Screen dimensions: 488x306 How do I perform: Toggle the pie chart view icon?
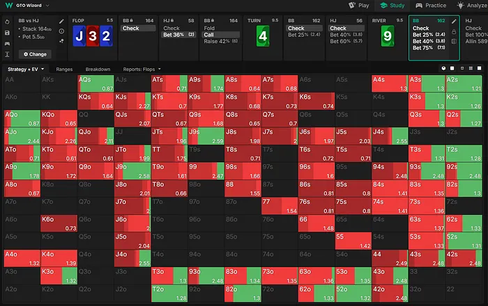click(444, 70)
